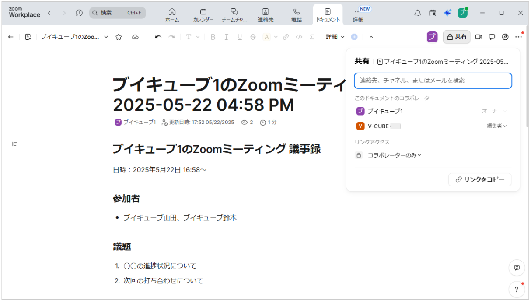Click the 議題 heading
531x301 pixels.
pos(122,247)
